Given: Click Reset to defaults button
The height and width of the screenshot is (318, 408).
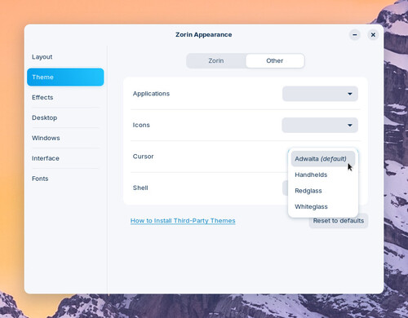Looking at the screenshot, I should [x=339, y=221].
